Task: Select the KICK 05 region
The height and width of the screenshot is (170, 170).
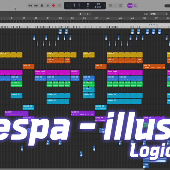Action: click(x=75, y=78)
